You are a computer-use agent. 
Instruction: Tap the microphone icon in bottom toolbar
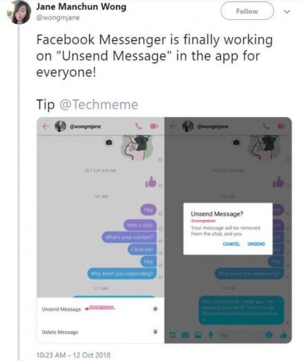tap(211, 335)
